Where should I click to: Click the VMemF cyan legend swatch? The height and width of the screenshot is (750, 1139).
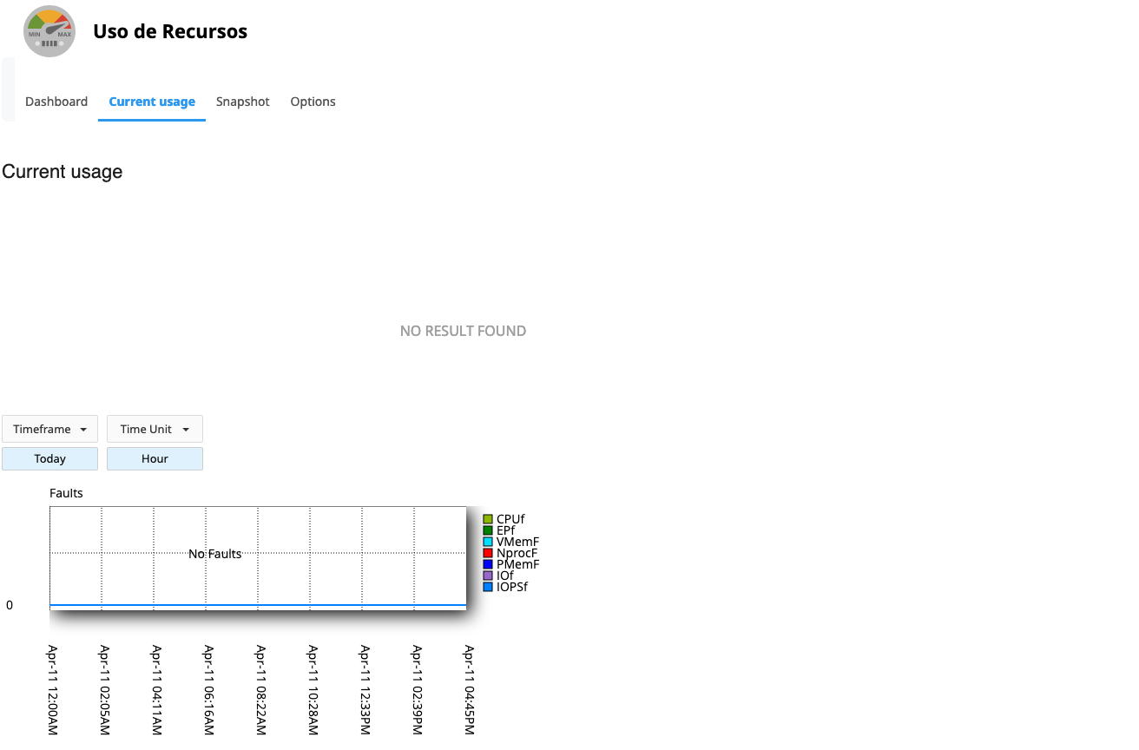tap(488, 542)
